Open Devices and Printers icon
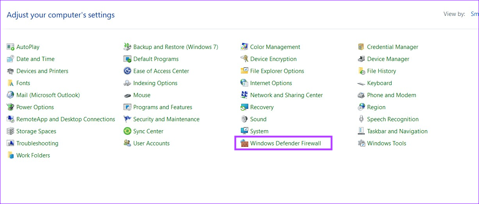The width and height of the screenshot is (479, 204). pos(11,71)
